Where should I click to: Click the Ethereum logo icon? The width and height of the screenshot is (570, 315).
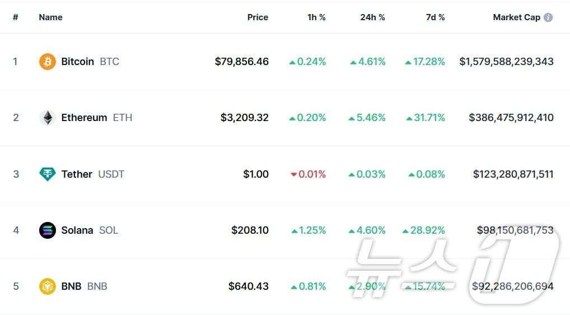48,118
